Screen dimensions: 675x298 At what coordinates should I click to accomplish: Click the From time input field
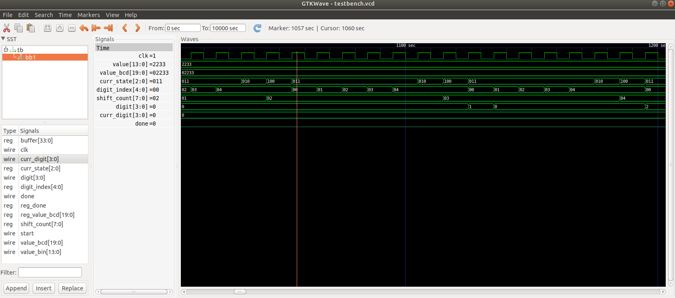pyautogui.click(x=182, y=28)
